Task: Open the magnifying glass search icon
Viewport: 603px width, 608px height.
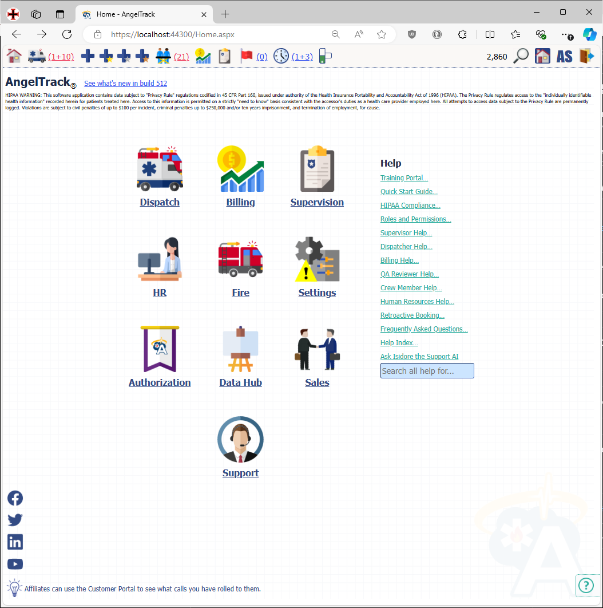Action: pyautogui.click(x=520, y=56)
